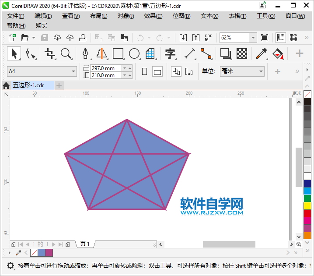Click the horizontal scrollbar thumb

click(229, 244)
